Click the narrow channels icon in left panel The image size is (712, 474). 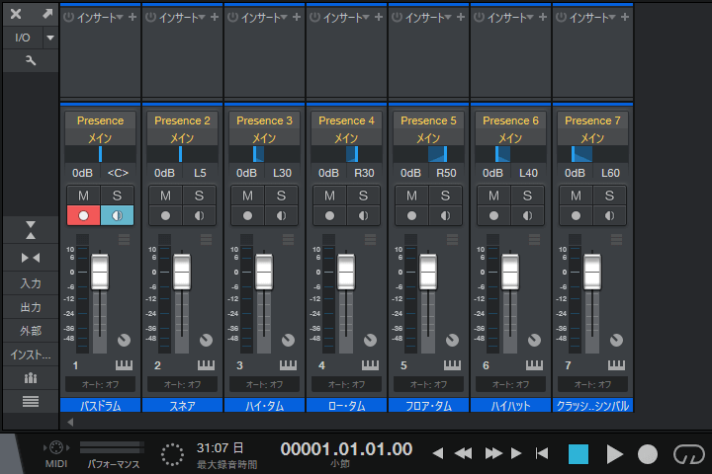(x=30, y=258)
